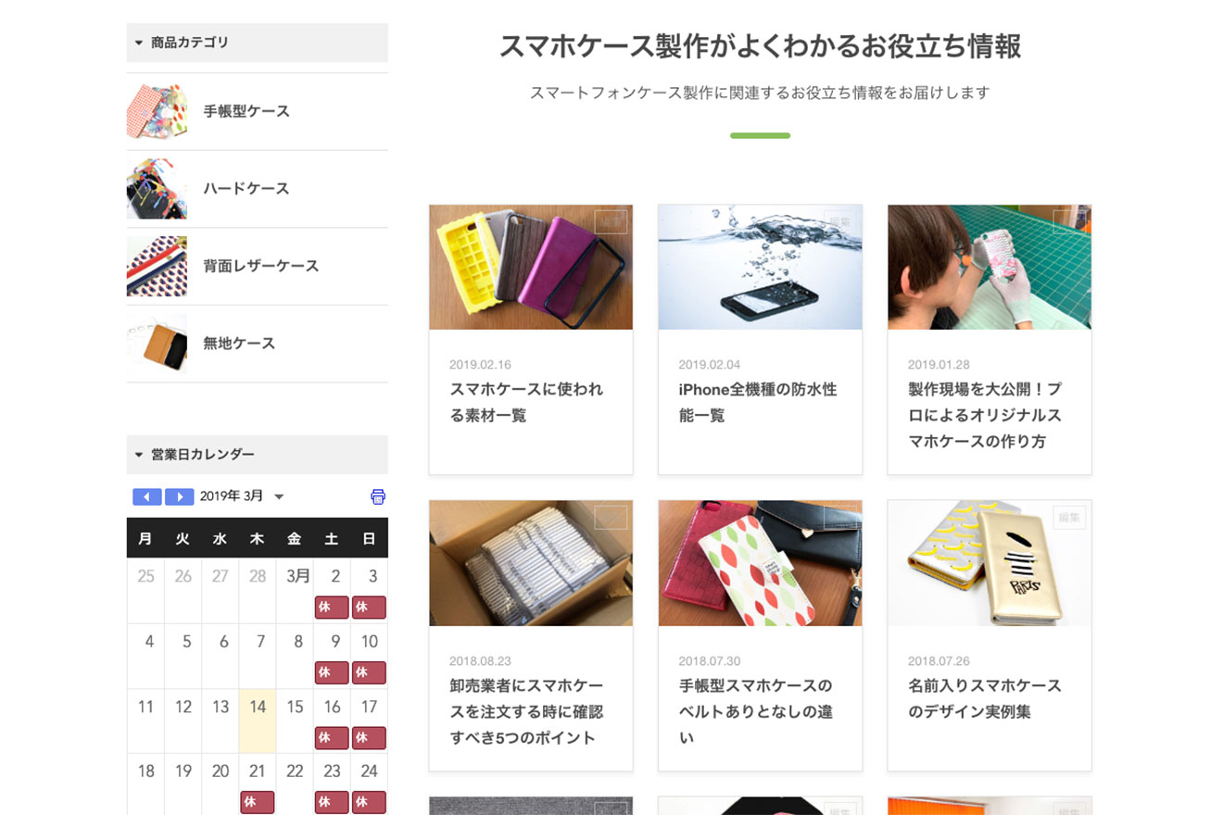This screenshot has height=815, width=1223.
Task: Select the 手帳型ケース category
Action: coord(244,110)
